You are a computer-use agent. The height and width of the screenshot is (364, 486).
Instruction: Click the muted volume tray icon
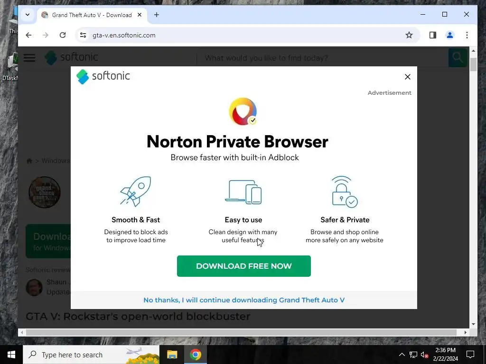click(x=424, y=355)
